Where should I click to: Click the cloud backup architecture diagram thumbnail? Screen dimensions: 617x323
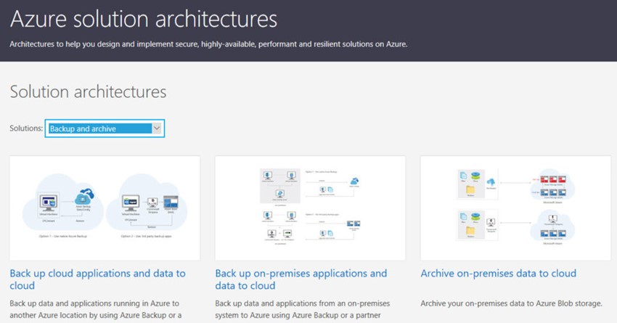pyautogui.click(x=105, y=208)
